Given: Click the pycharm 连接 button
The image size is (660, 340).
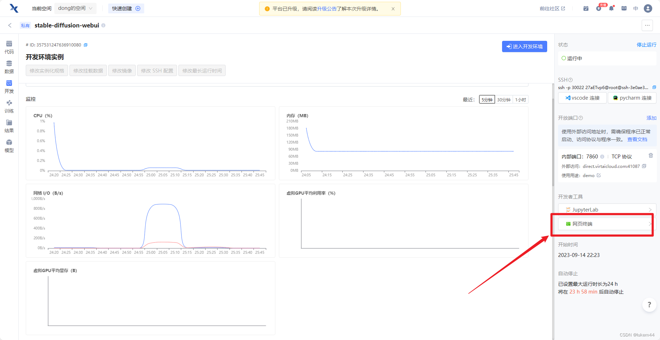Looking at the screenshot, I should (632, 98).
